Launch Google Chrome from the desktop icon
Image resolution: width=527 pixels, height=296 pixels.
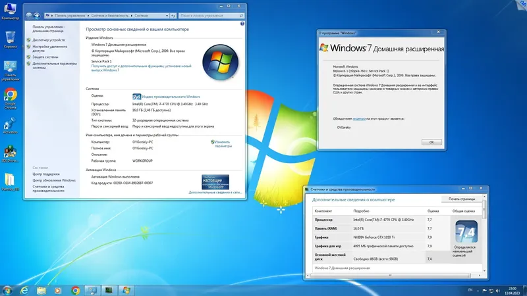pyautogui.click(x=10, y=99)
